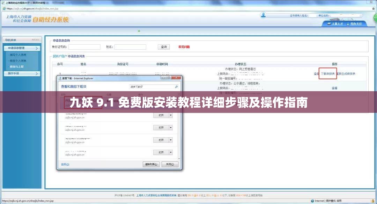This screenshot has width=377, height=204.
Task: Click the blue user profile icon near 证书持有人姓名
Action: [x=264, y=15]
